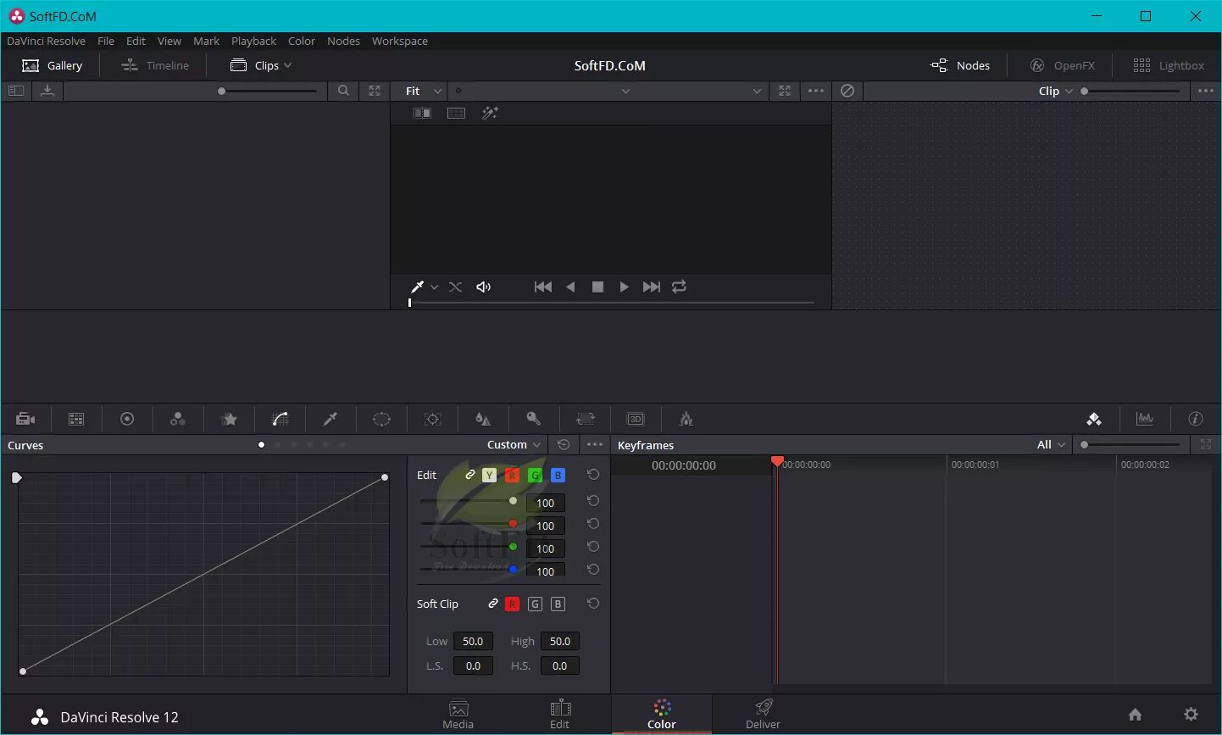Open the Info palette

click(1196, 419)
